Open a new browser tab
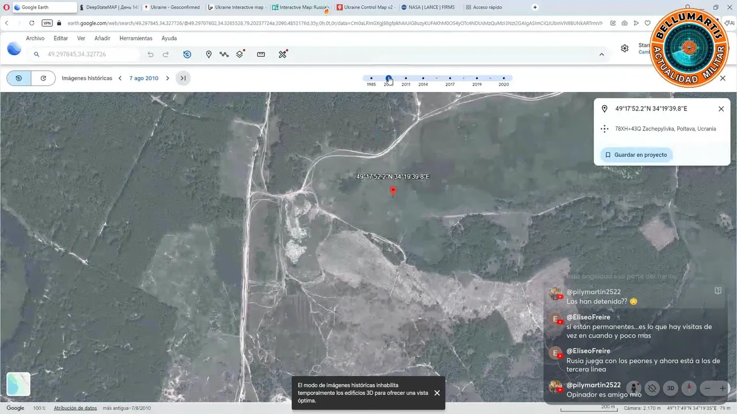This screenshot has width=737, height=414. coord(535,7)
